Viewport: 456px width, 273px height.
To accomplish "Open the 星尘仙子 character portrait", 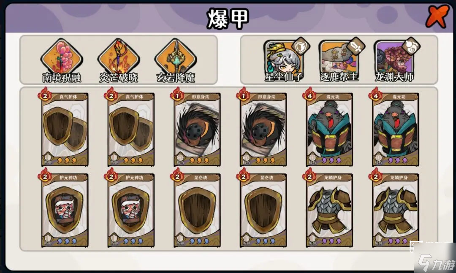I will coord(283,60).
